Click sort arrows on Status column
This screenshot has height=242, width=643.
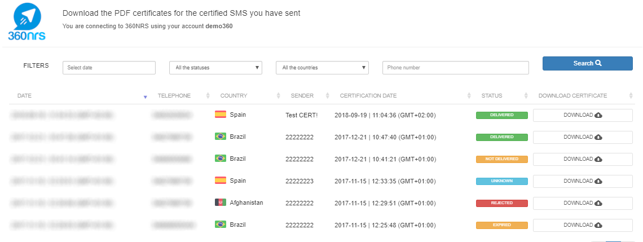pyautogui.click(x=526, y=96)
